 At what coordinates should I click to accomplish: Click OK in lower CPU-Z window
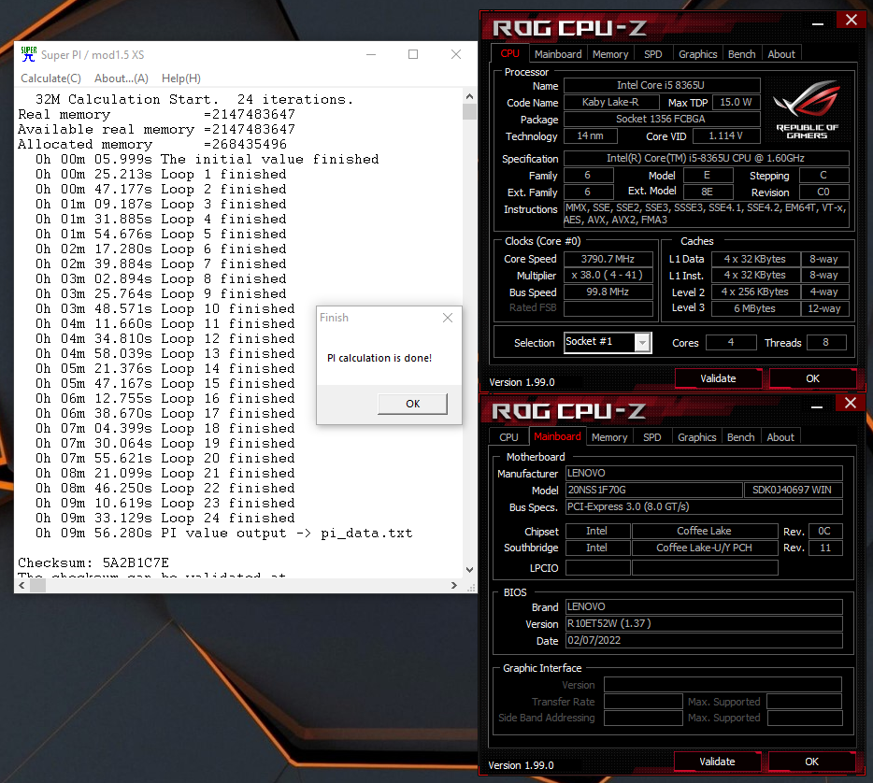[x=811, y=762]
